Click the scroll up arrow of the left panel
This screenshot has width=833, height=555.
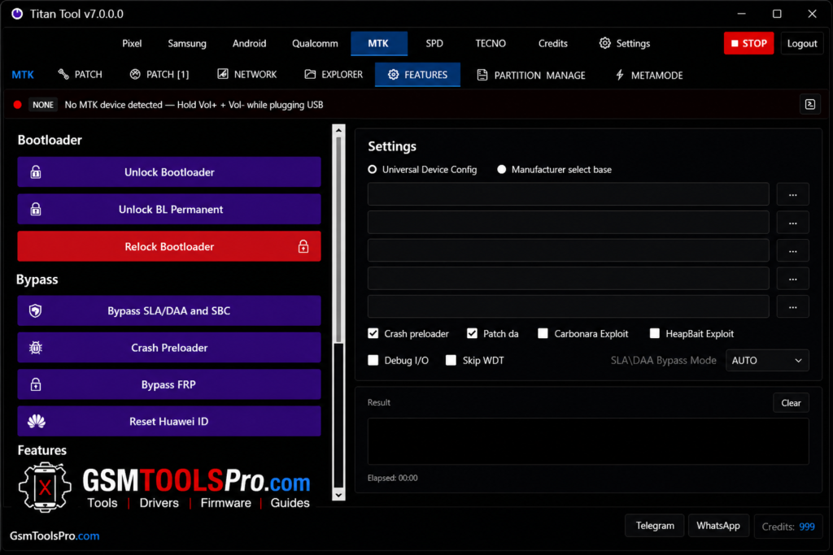point(338,130)
